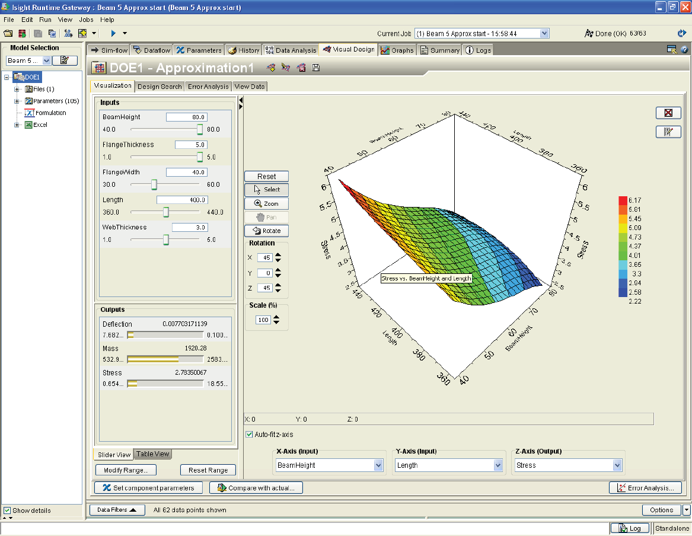Switch to the Error Analysis tab
Screen dimensions: 692x536
point(208,87)
